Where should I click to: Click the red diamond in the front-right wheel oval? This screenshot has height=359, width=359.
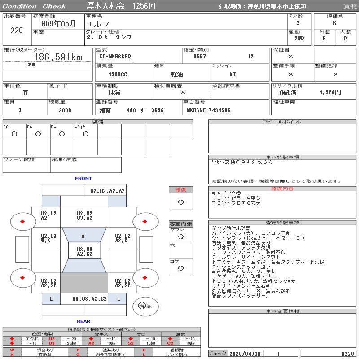pos(144,221)
